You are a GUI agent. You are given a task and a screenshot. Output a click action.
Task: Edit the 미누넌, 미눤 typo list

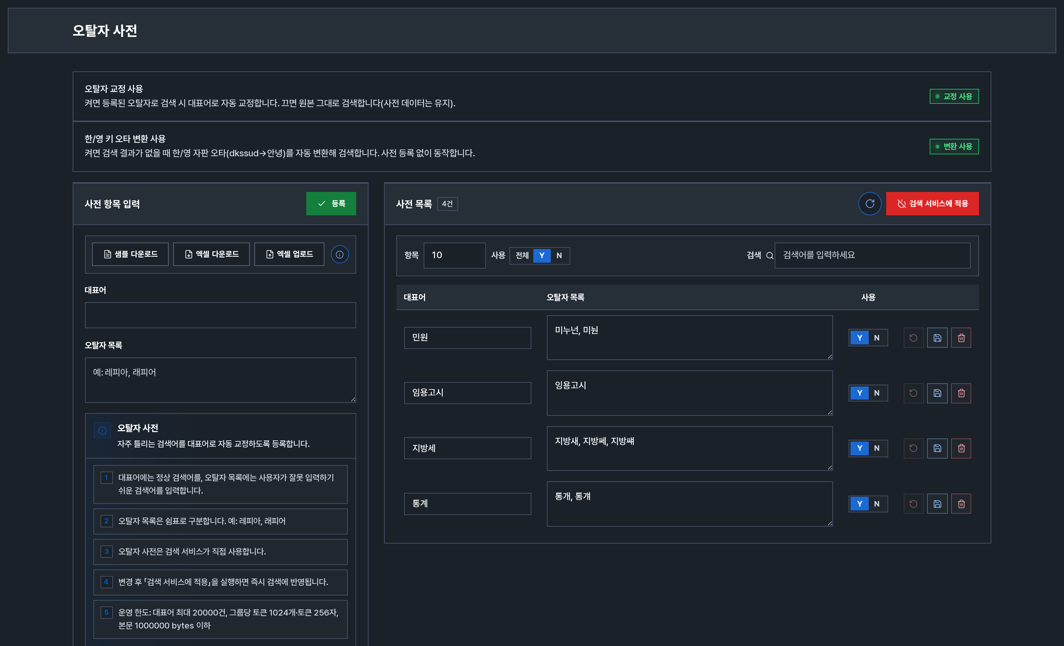[x=690, y=338]
